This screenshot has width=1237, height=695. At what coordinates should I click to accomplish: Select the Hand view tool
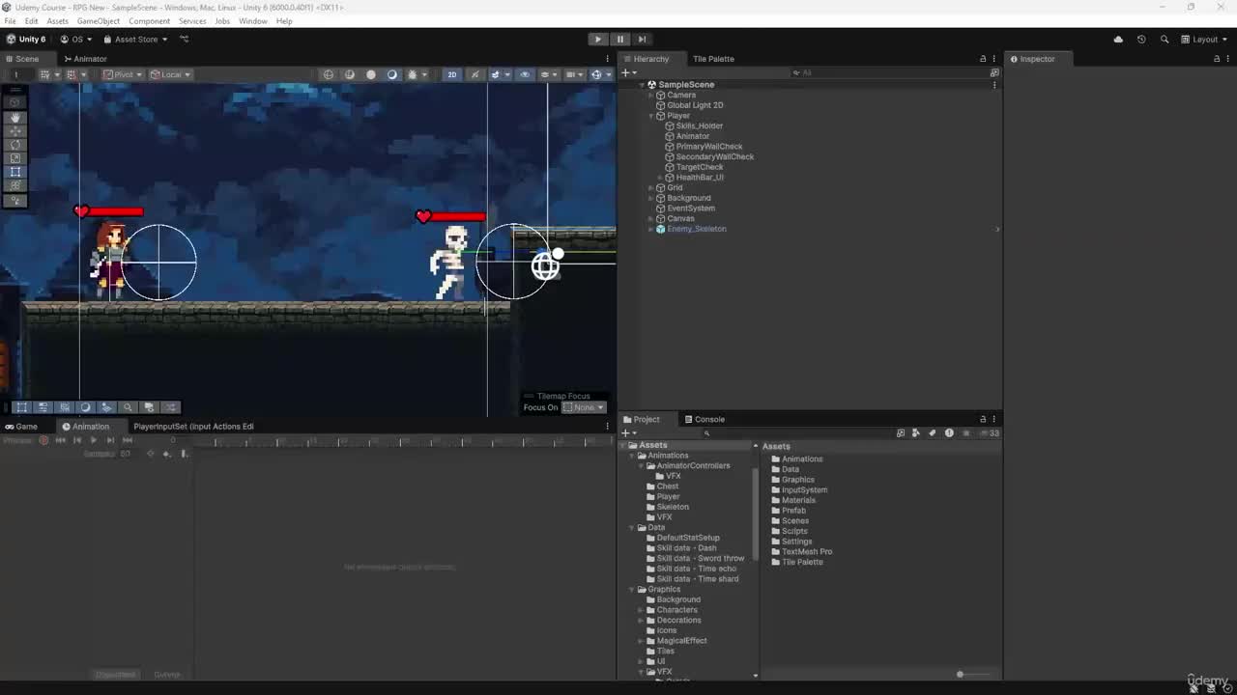click(x=15, y=117)
